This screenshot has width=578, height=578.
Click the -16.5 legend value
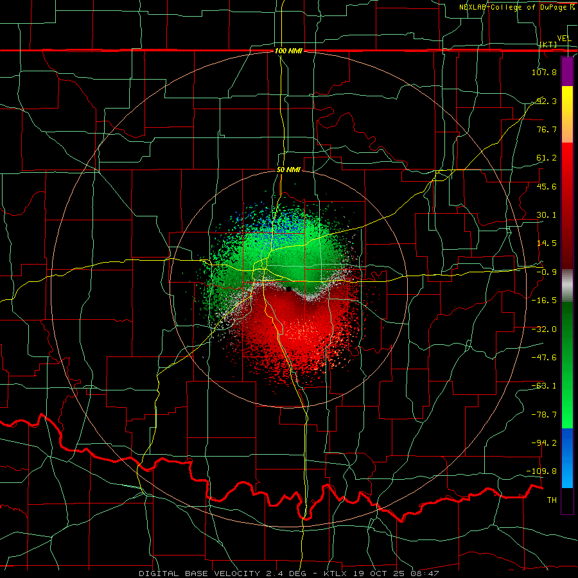click(544, 301)
